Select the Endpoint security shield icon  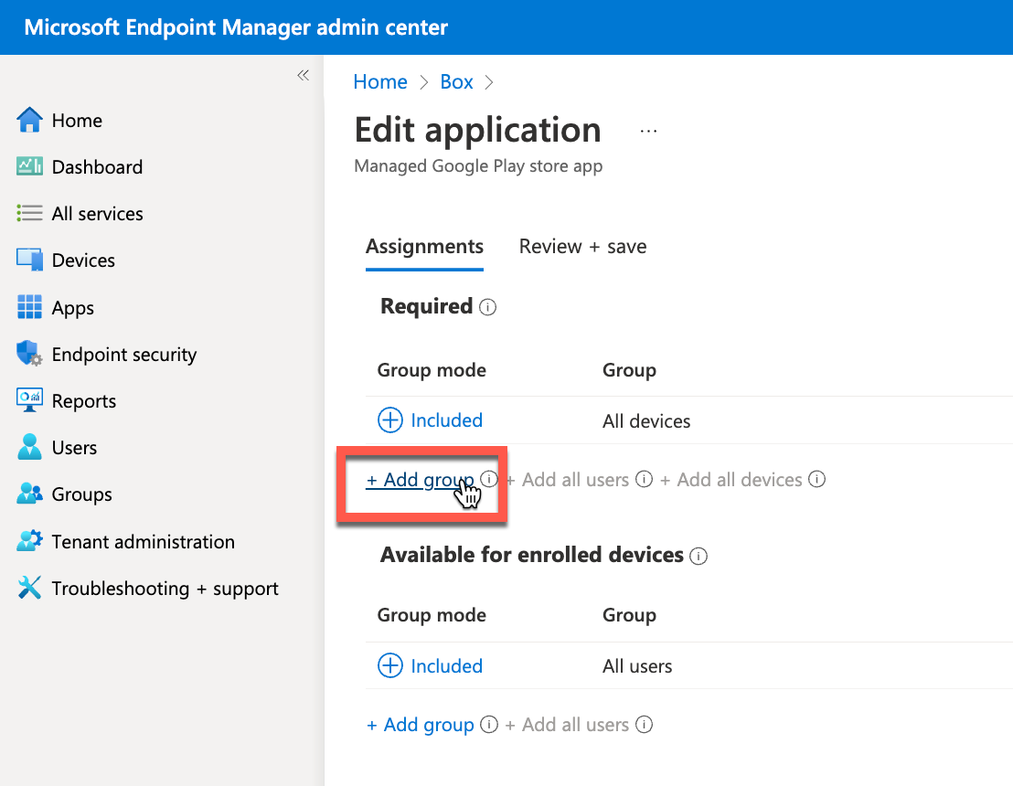click(30, 354)
